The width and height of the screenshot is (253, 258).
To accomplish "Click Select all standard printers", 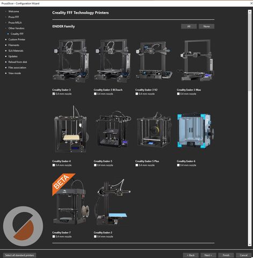I will [19, 255].
